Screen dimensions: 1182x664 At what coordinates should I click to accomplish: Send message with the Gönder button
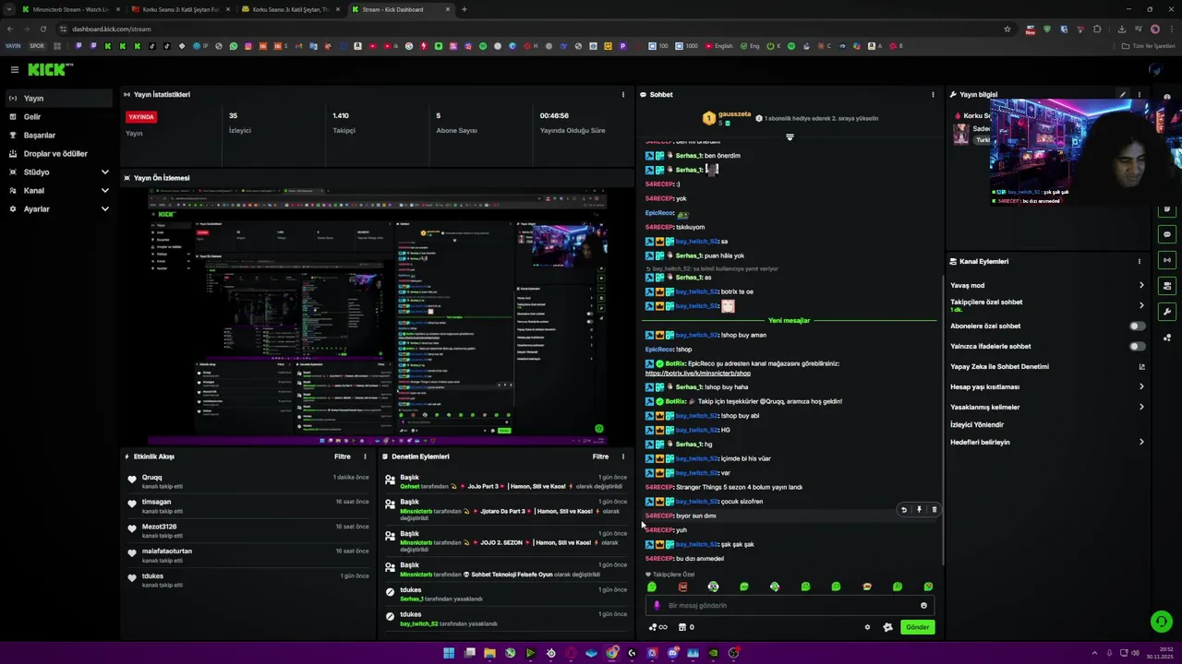pos(917,627)
